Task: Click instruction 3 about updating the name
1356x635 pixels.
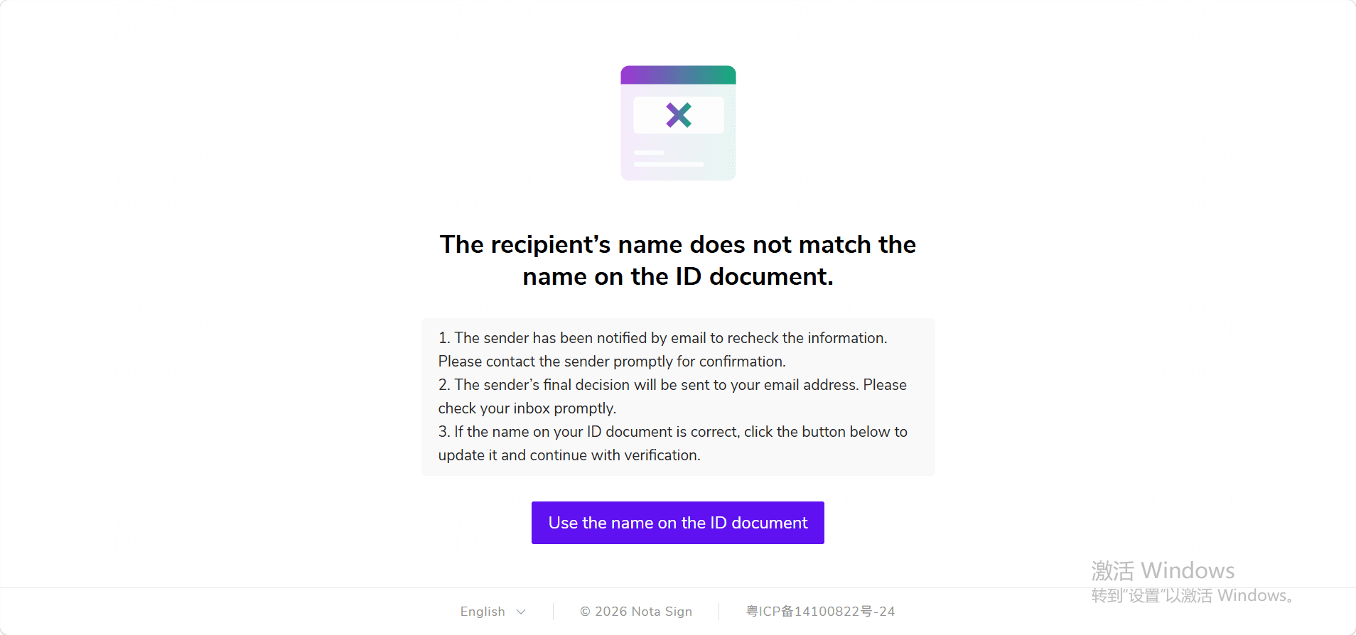Action: click(x=672, y=443)
